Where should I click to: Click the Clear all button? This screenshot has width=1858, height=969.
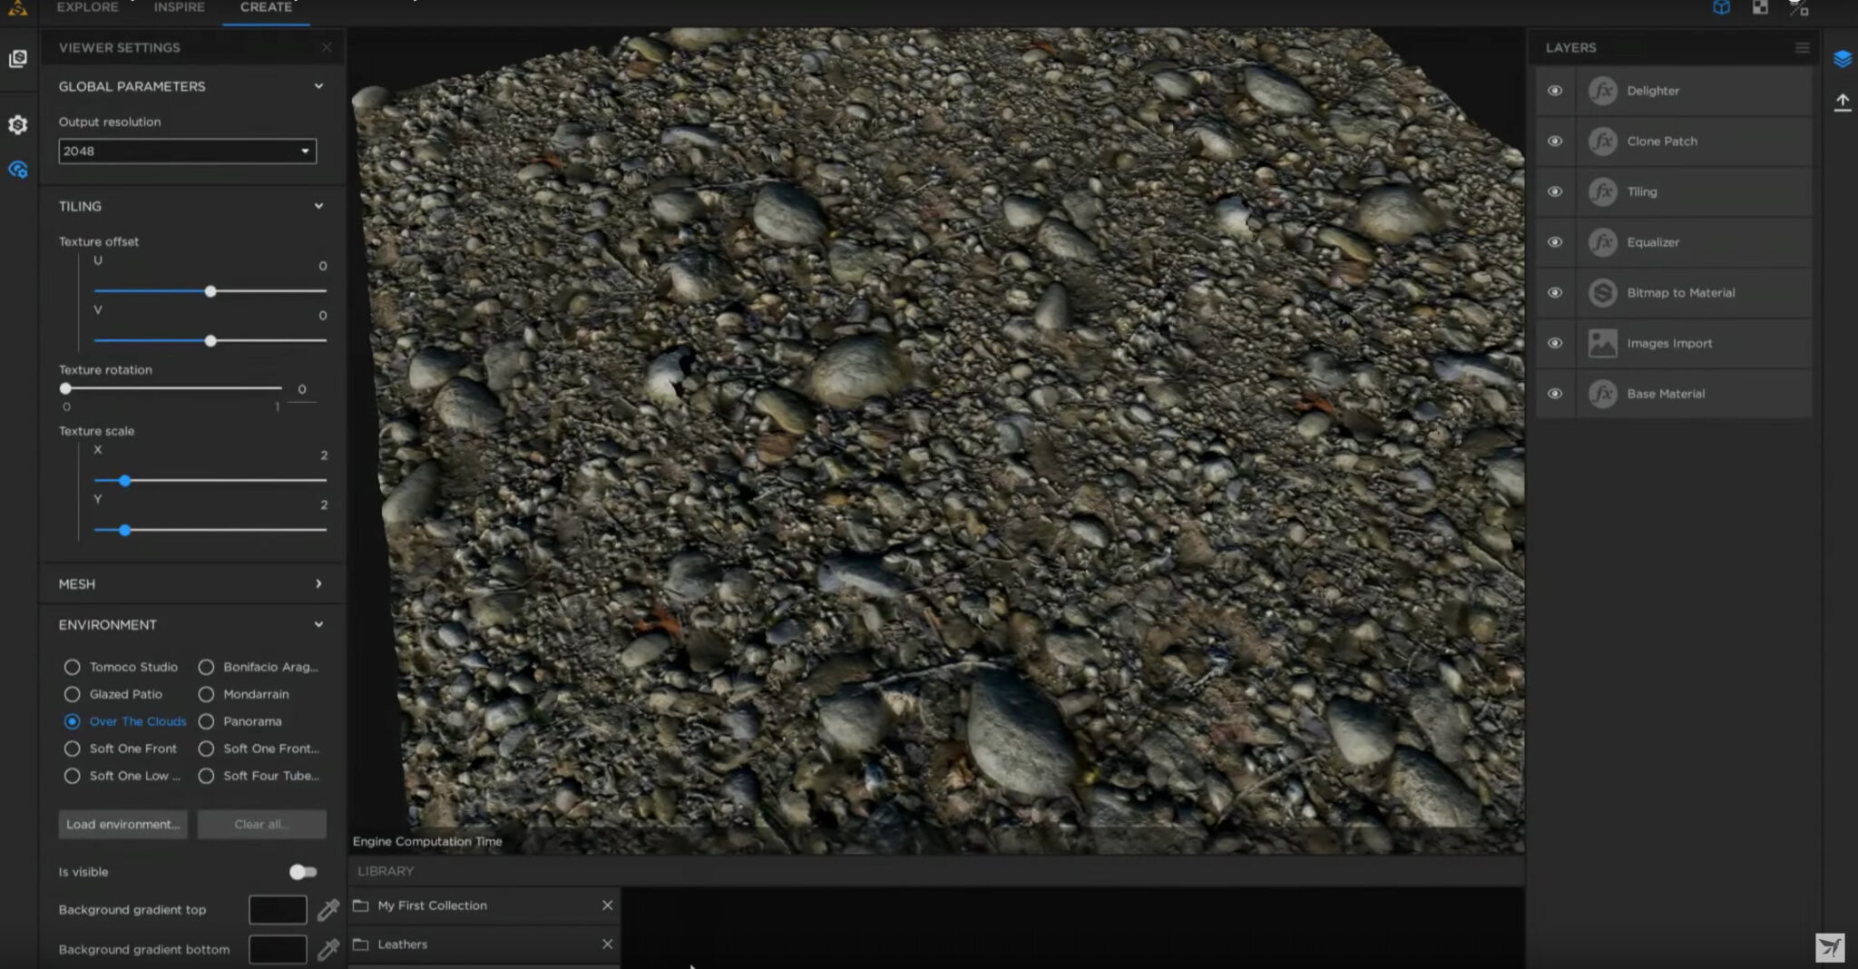(x=261, y=824)
